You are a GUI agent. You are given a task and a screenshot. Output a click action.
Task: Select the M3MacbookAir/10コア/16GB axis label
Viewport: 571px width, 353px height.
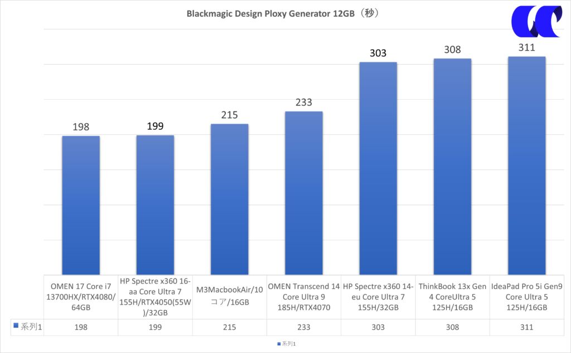(229, 296)
